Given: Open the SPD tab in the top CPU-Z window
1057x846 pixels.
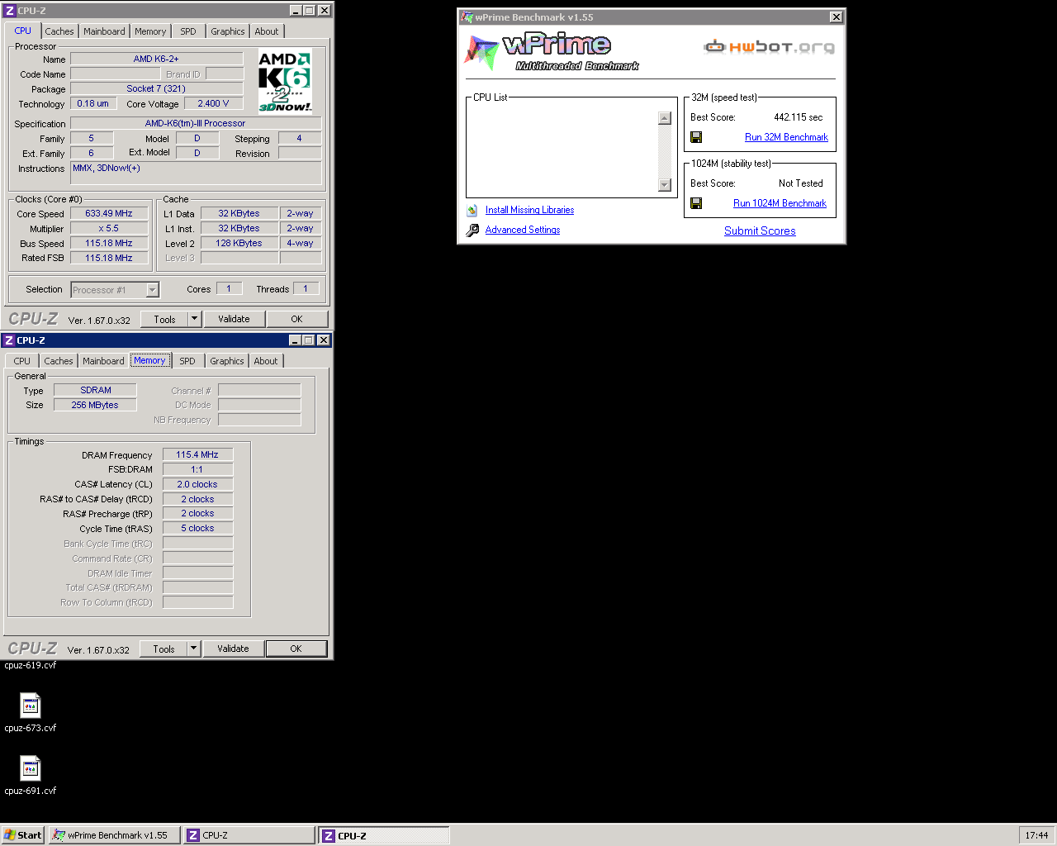Looking at the screenshot, I should [188, 31].
